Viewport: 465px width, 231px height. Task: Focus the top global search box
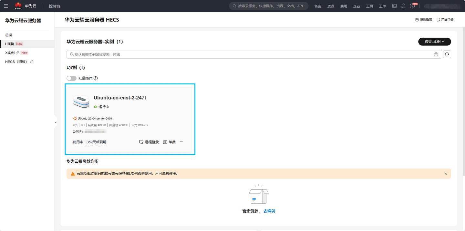269,6
